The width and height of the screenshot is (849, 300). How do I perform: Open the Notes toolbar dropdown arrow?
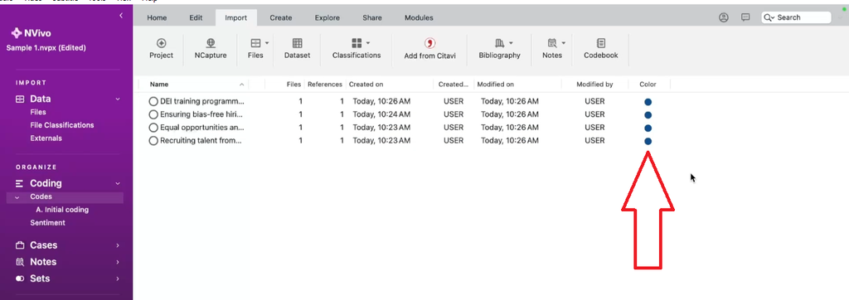pyautogui.click(x=563, y=43)
